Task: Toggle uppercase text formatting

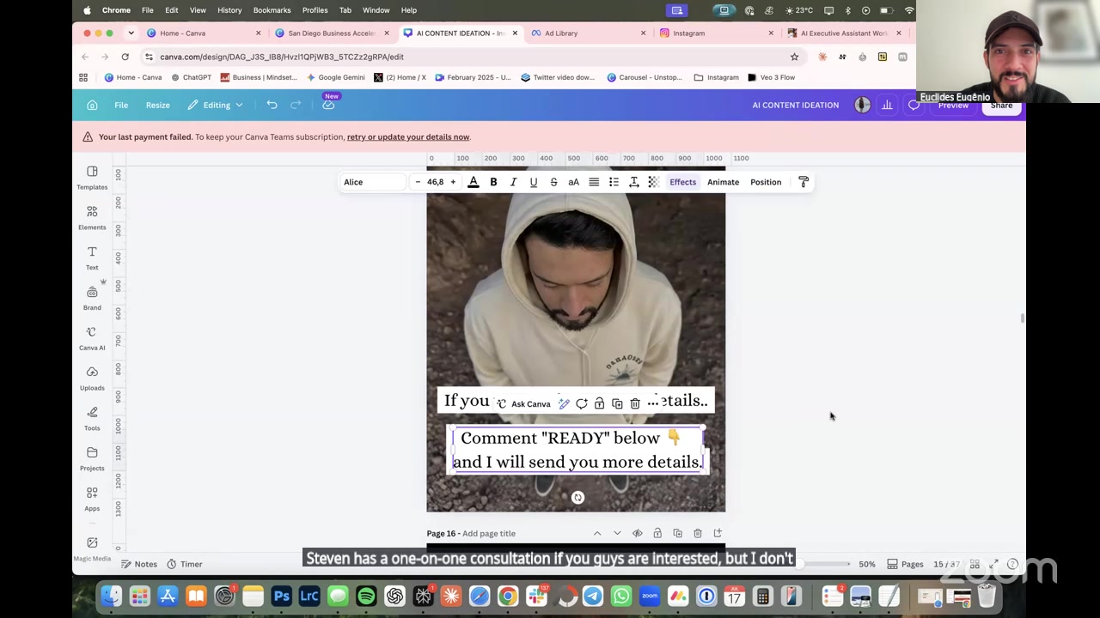Action: (573, 182)
